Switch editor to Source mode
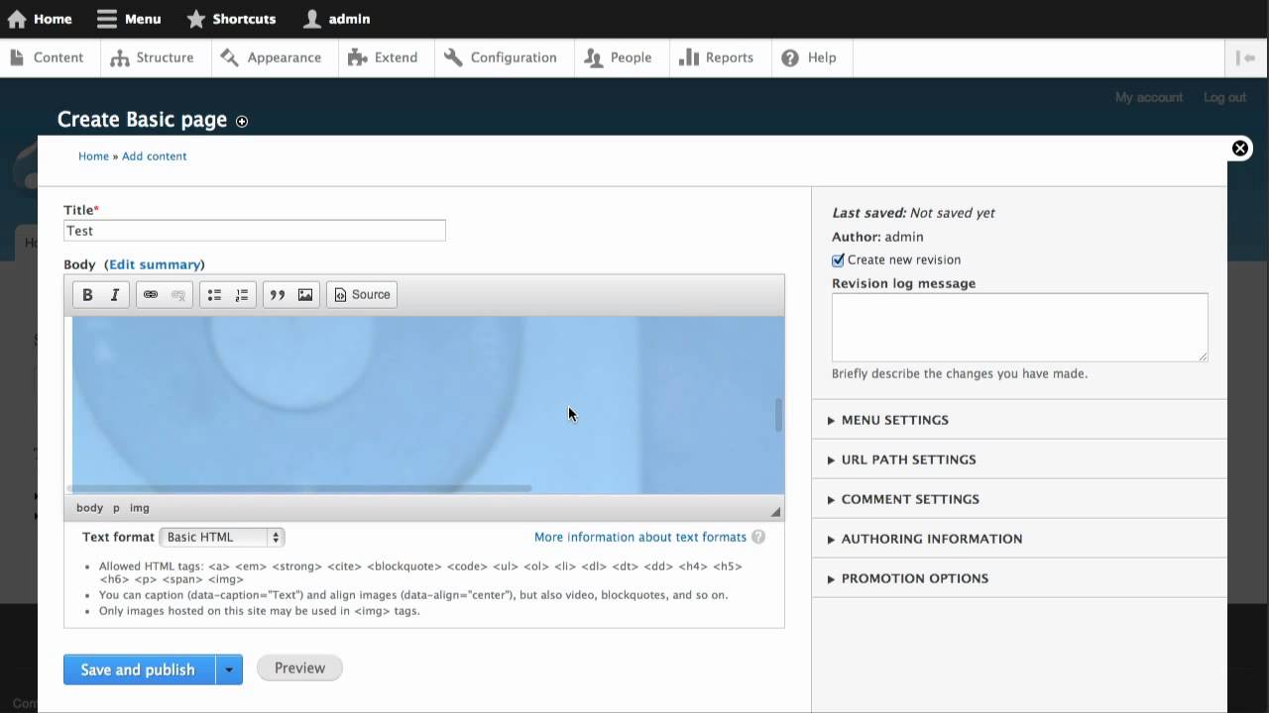The image size is (1269, 713). click(362, 294)
